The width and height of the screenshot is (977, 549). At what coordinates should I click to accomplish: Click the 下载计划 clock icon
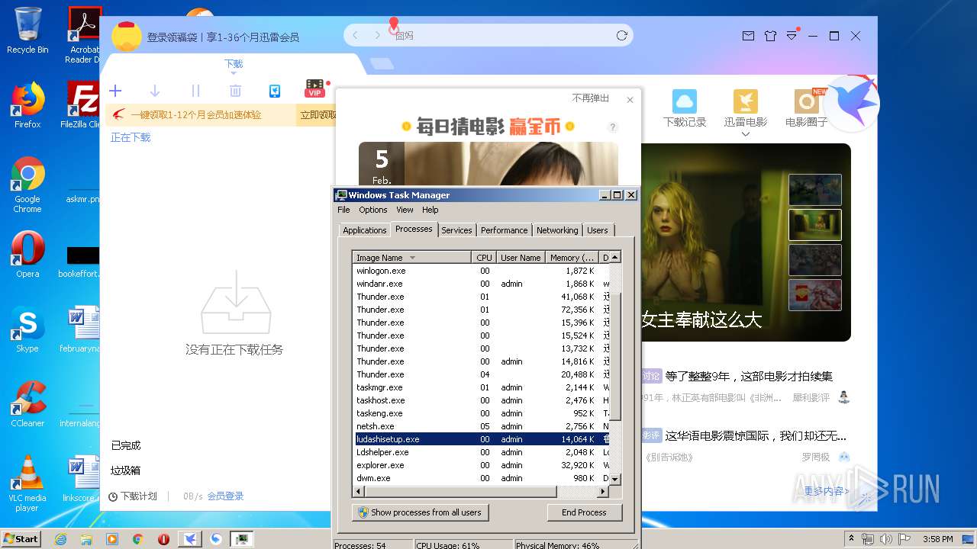tap(113, 496)
